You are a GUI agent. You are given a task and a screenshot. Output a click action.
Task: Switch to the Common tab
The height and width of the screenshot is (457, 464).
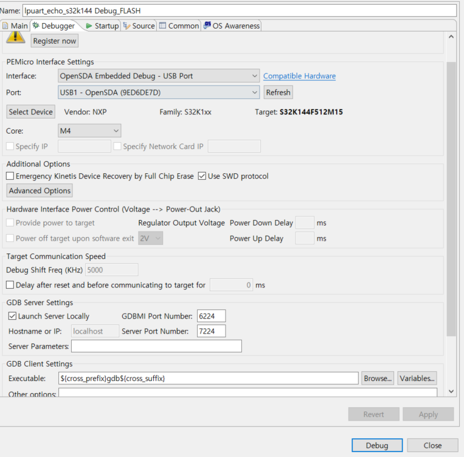point(179,26)
